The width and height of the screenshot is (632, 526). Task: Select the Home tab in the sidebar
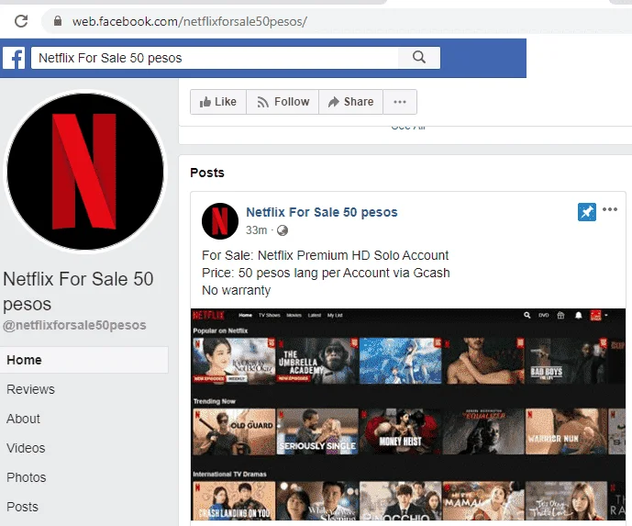[84, 360]
